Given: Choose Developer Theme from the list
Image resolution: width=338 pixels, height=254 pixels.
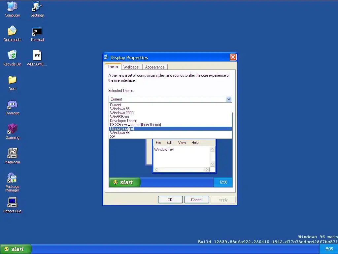Looking at the screenshot, I should click(170, 121).
